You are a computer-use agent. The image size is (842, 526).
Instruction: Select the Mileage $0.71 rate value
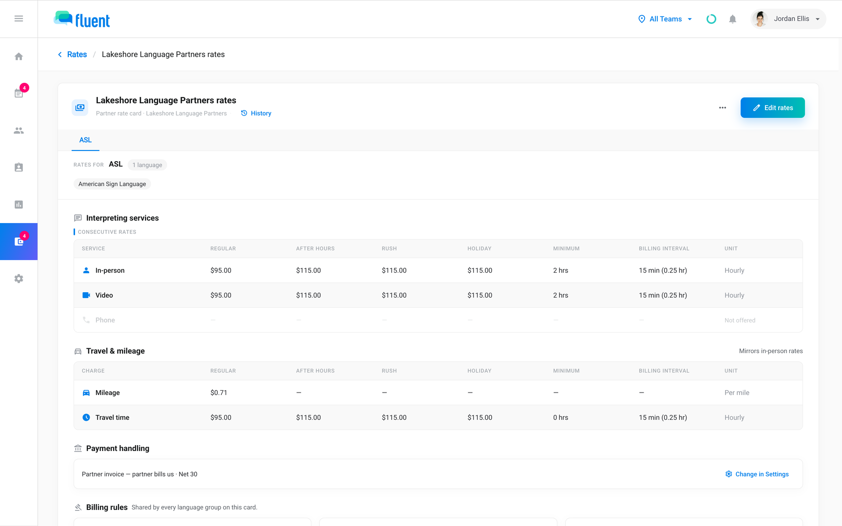[219, 393]
